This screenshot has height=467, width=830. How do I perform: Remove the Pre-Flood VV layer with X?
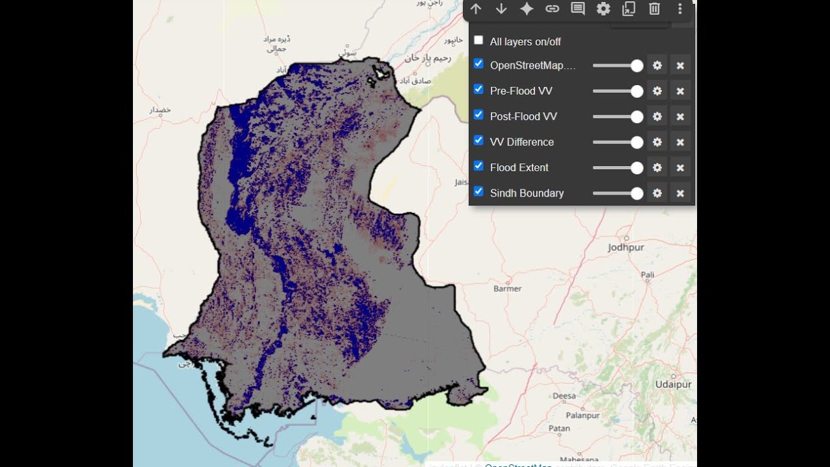click(680, 91)
